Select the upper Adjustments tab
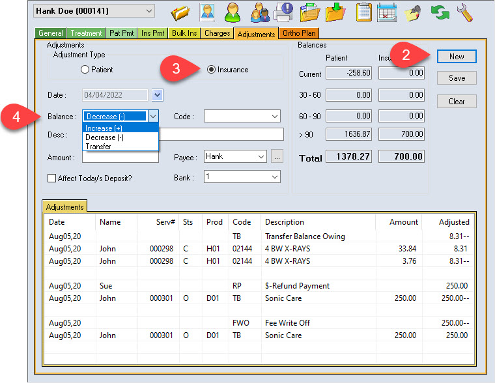 256,33
